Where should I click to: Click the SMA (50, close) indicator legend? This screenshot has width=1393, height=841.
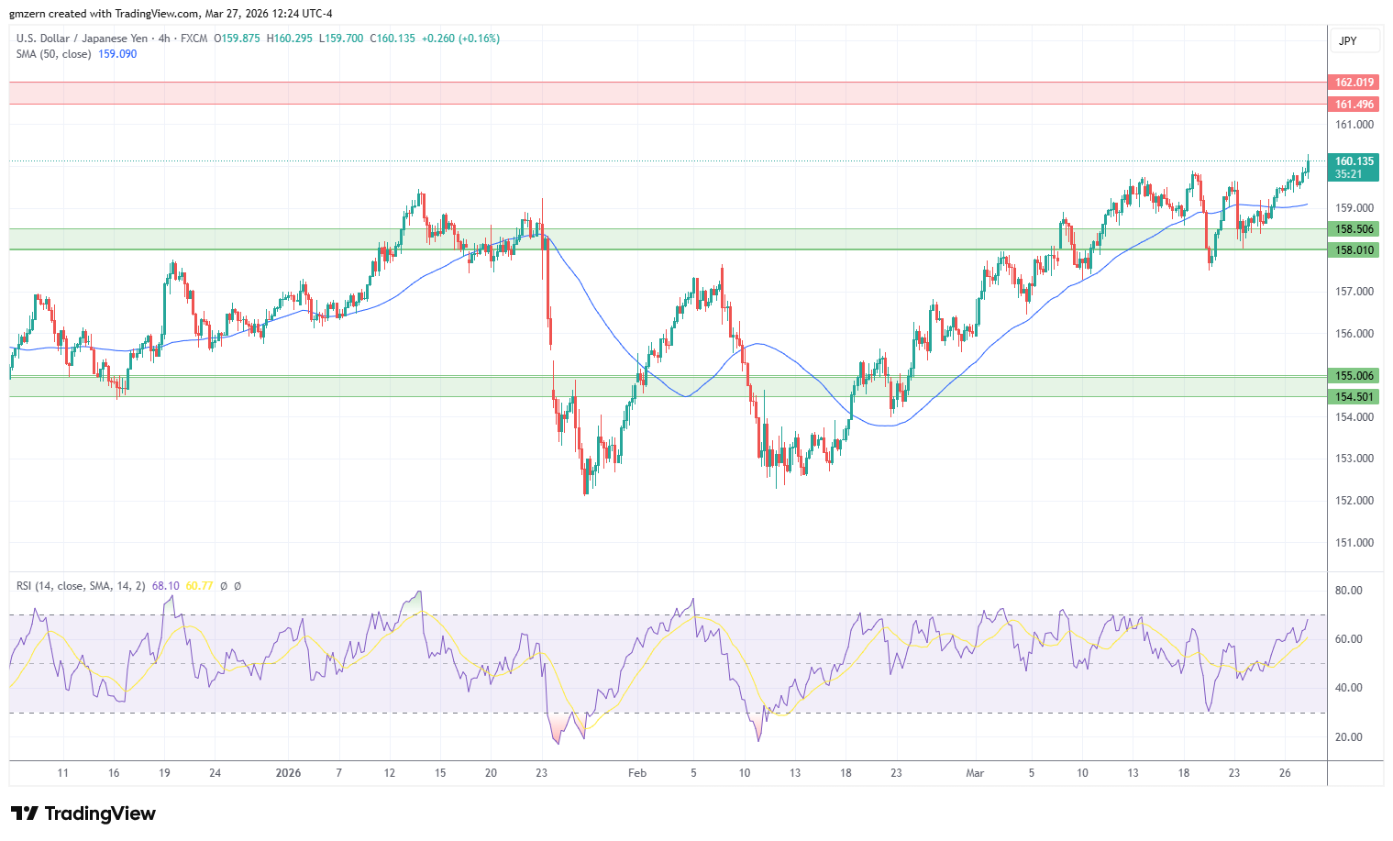point(53,54)
